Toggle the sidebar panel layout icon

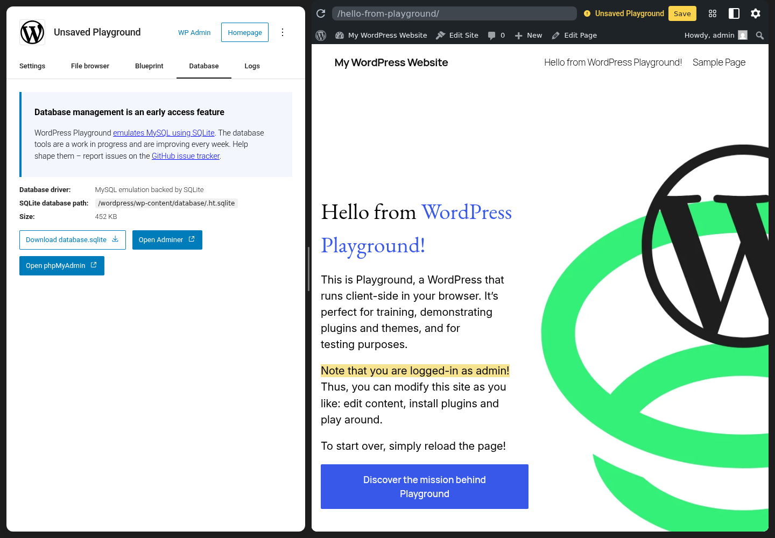click(x=734, y=13)
